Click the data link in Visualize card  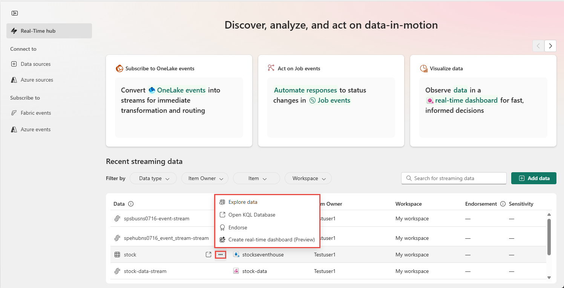(460, 90)
